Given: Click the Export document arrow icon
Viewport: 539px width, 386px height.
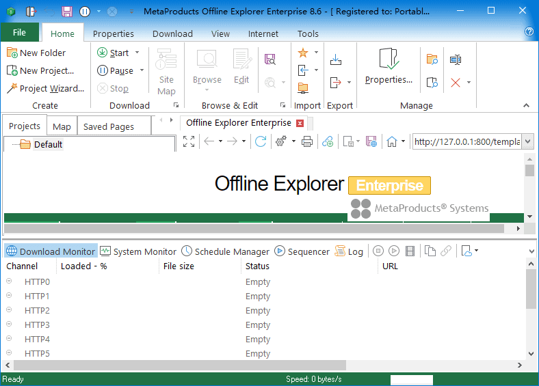Looking at the screenshot, I should [335, 83].
